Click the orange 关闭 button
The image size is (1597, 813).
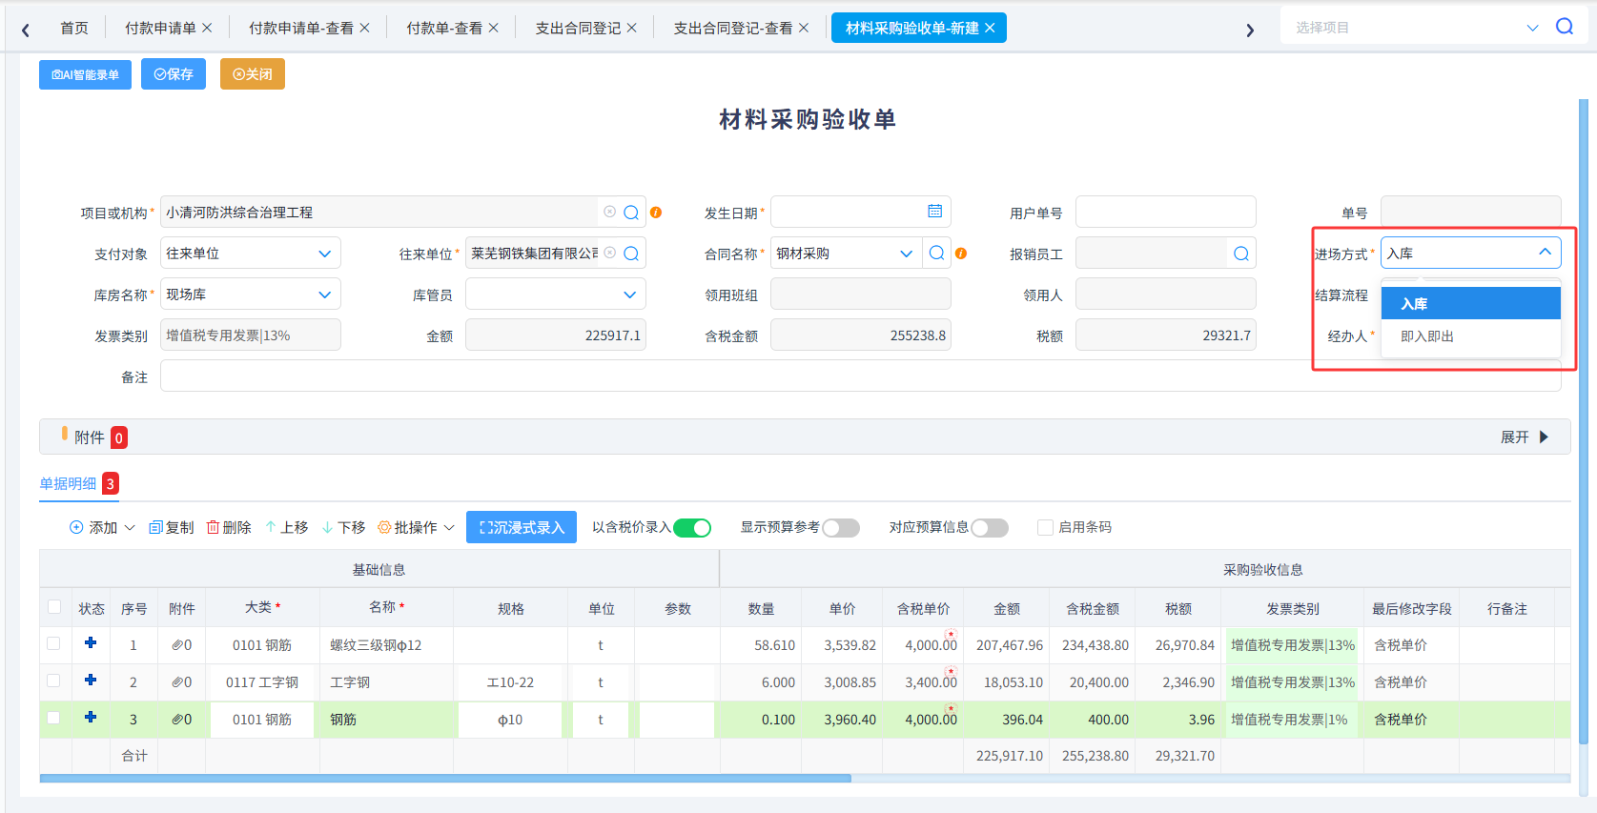pos(253,74)
